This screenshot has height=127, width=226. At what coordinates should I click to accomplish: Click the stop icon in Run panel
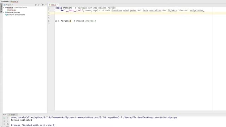[x=4, y=121]
